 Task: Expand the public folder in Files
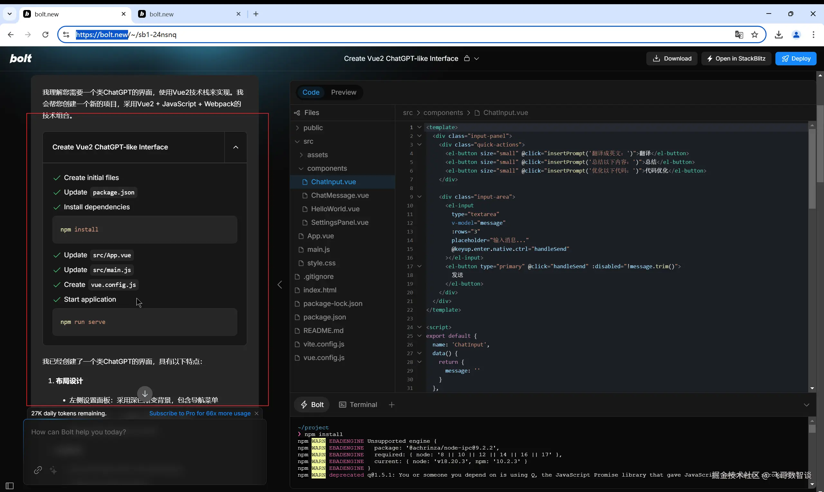[x=313, y=128]
